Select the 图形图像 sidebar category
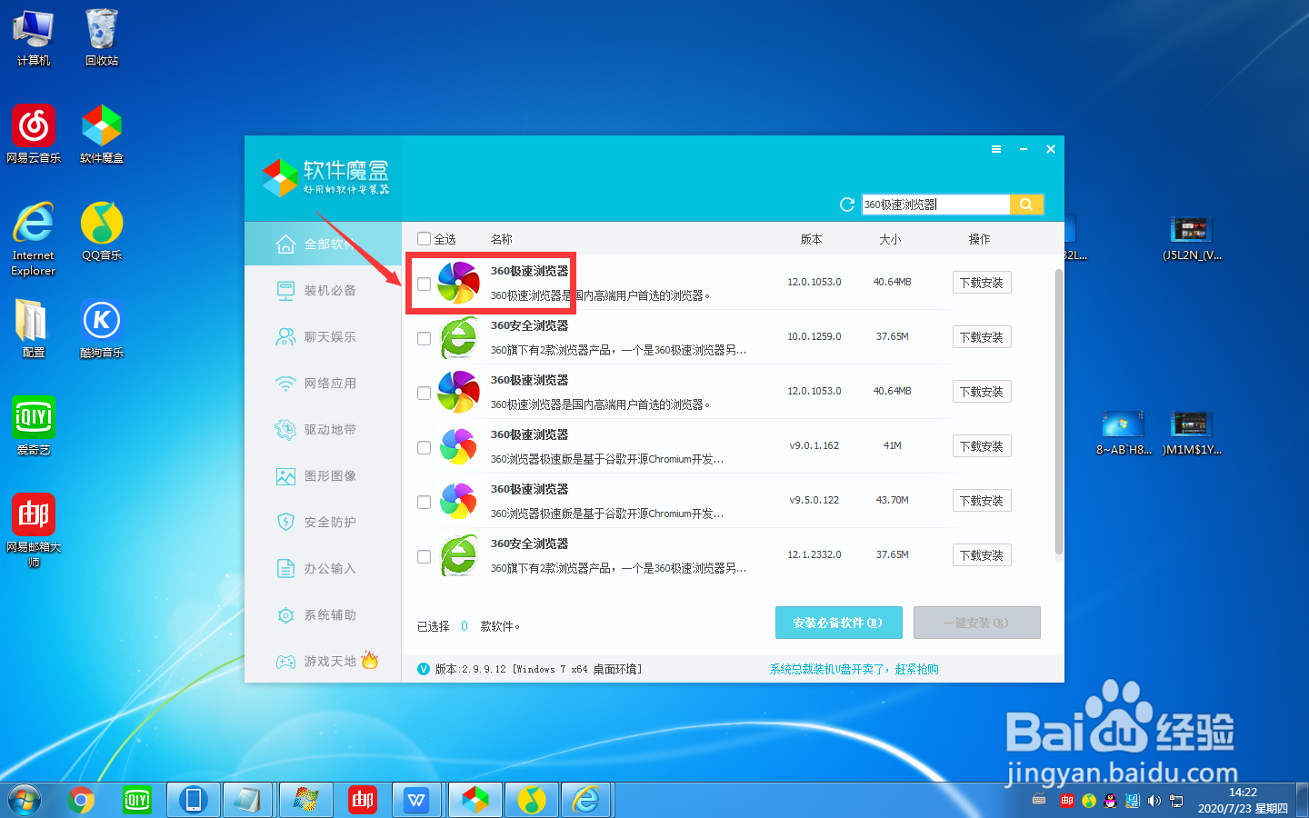The image size is (1309, 818). point(323,475)
